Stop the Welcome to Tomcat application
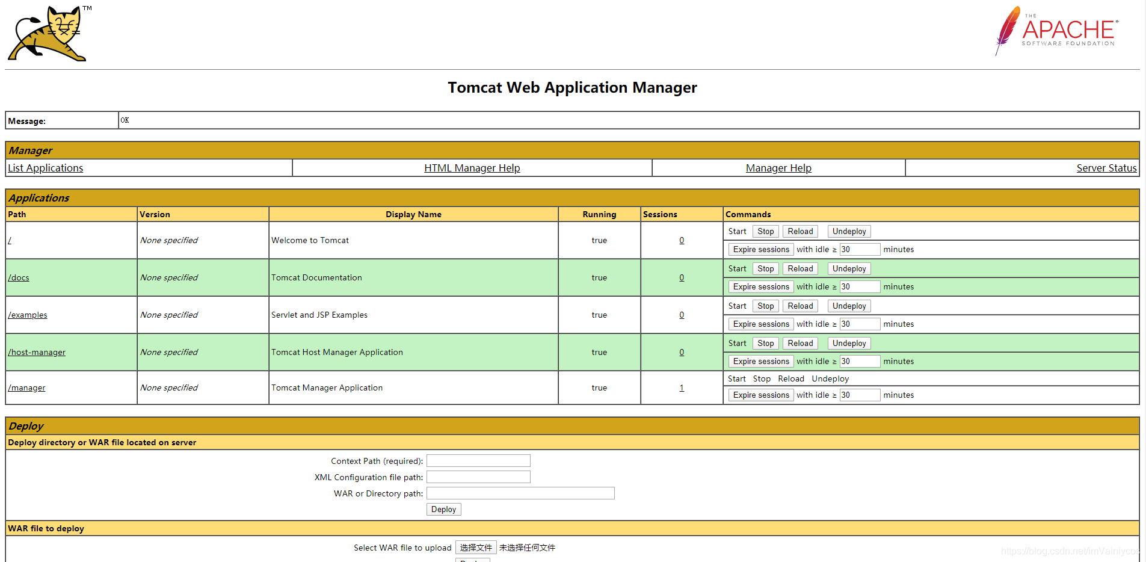 pos(766,231)
